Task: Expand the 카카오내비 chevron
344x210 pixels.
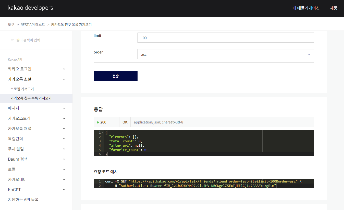Action: [x=64, y=179]
